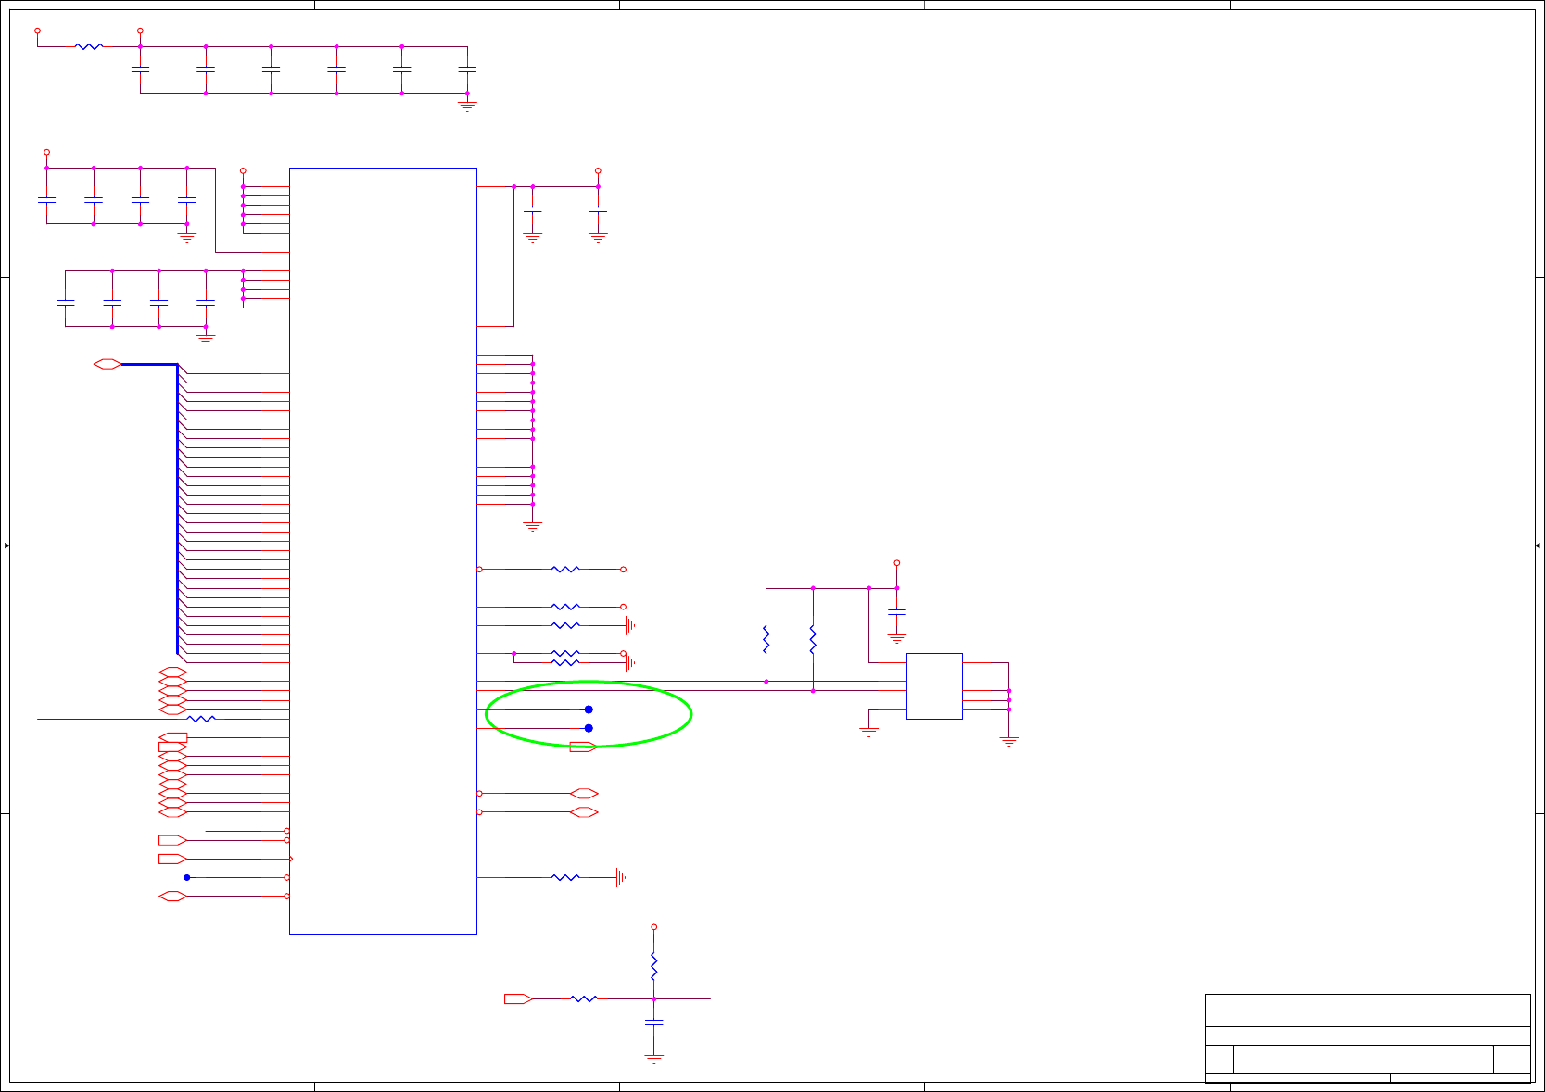Click the title block in the sheet corner

tap(1367, 1038)
